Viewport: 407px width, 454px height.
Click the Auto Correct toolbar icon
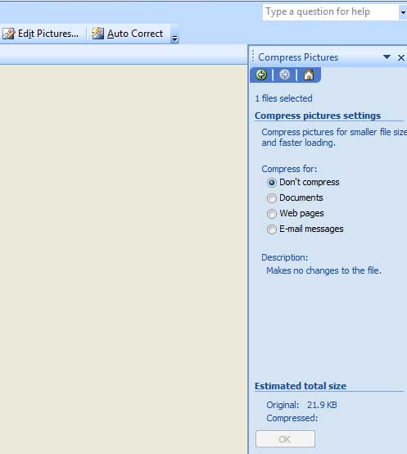tap(97, 34)
